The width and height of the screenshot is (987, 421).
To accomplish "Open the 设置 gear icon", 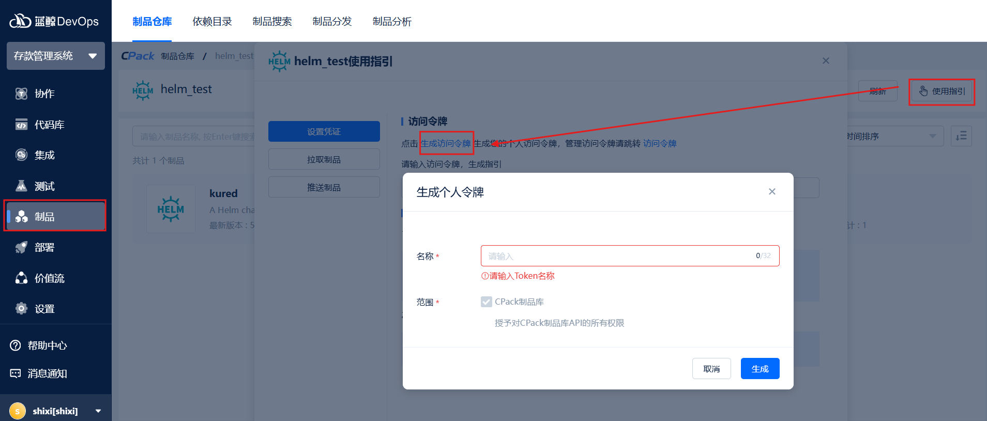I will pos(21,309).
